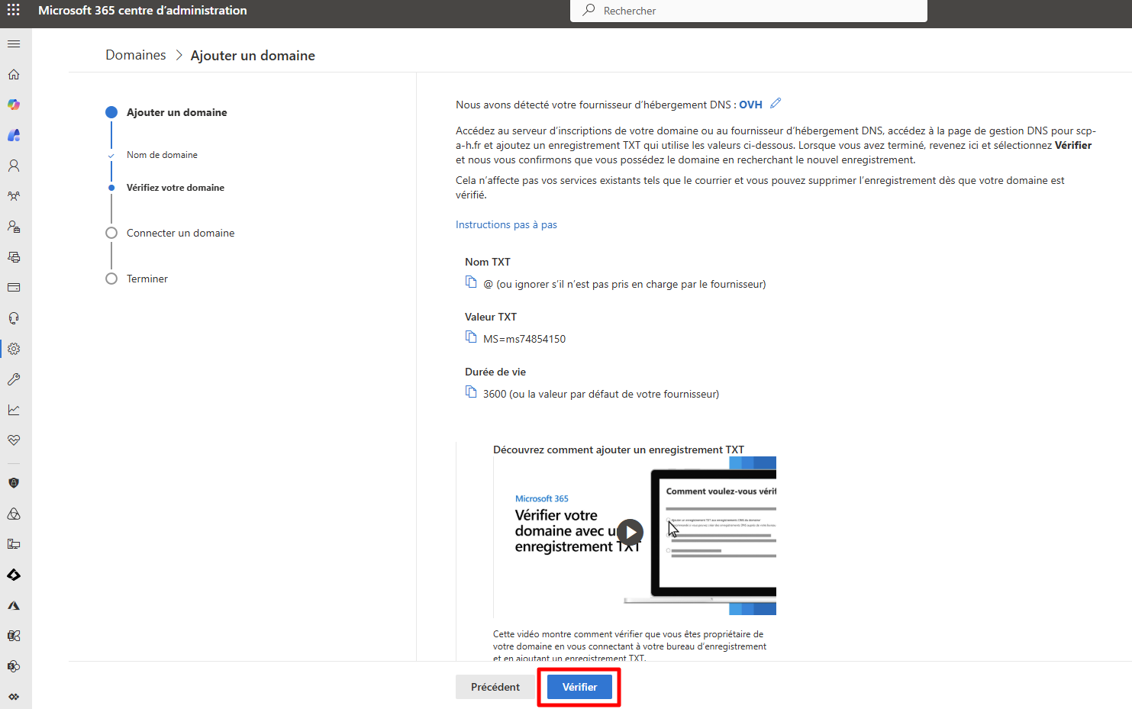Viewport: 1132px width, 709px height.
Task: Collapse the navigation hamburger menu
Action: [14, 44]
